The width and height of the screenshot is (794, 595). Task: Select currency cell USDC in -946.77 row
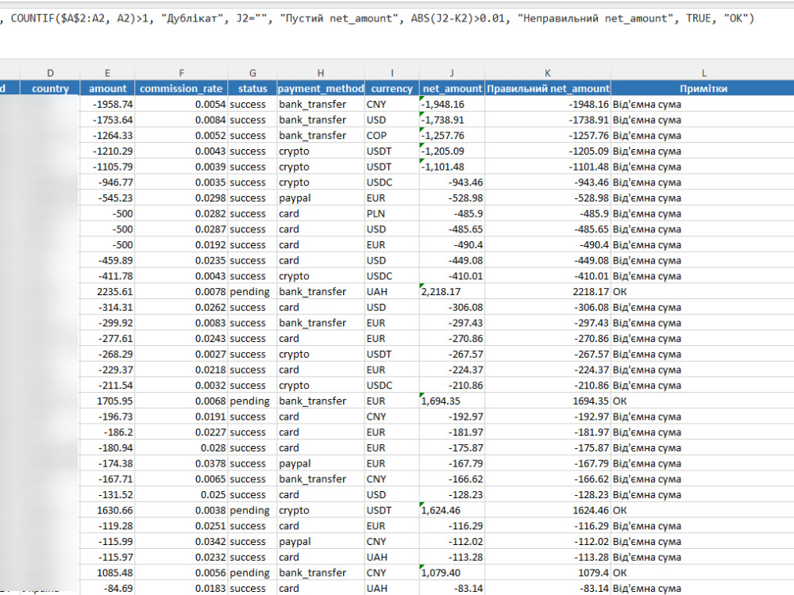click(x=392, y=182)
